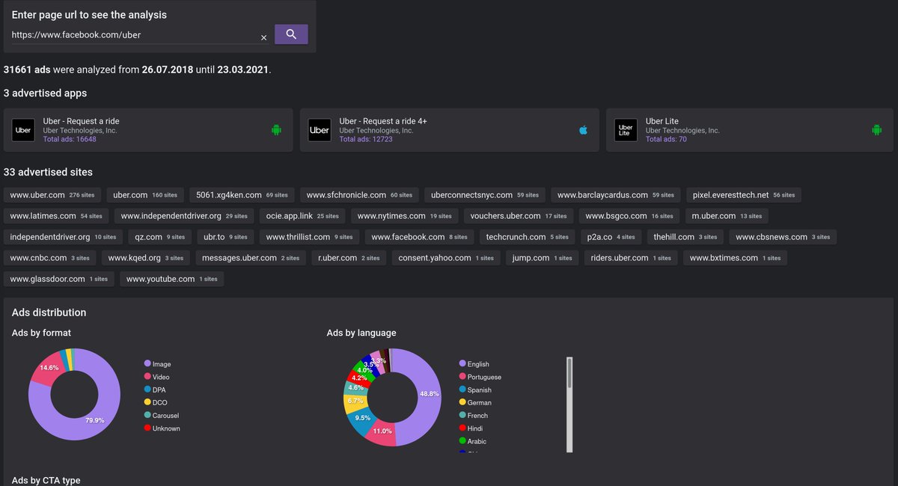Select the www.nytimes.com site chip
898x486 pixels.
(x=405, y=216)
